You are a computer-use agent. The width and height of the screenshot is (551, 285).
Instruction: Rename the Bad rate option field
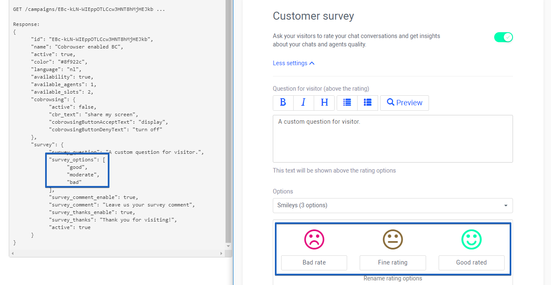click(314, 263)
